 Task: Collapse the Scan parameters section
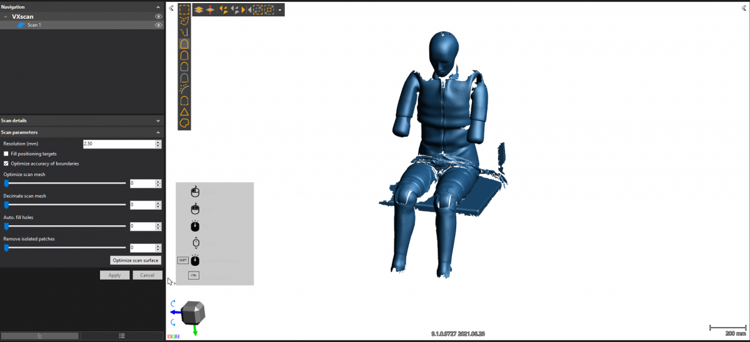[158, 132]
